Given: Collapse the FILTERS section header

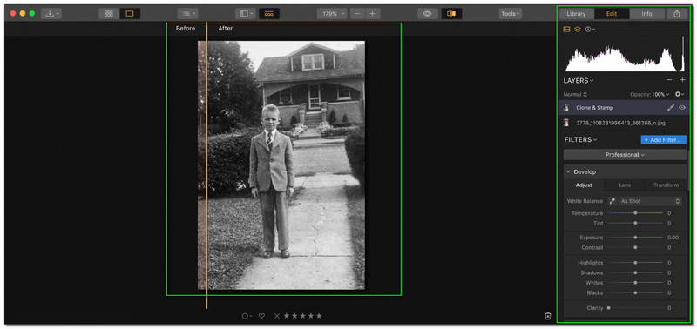Looking at the screenshot, I should tap(580, 140).
